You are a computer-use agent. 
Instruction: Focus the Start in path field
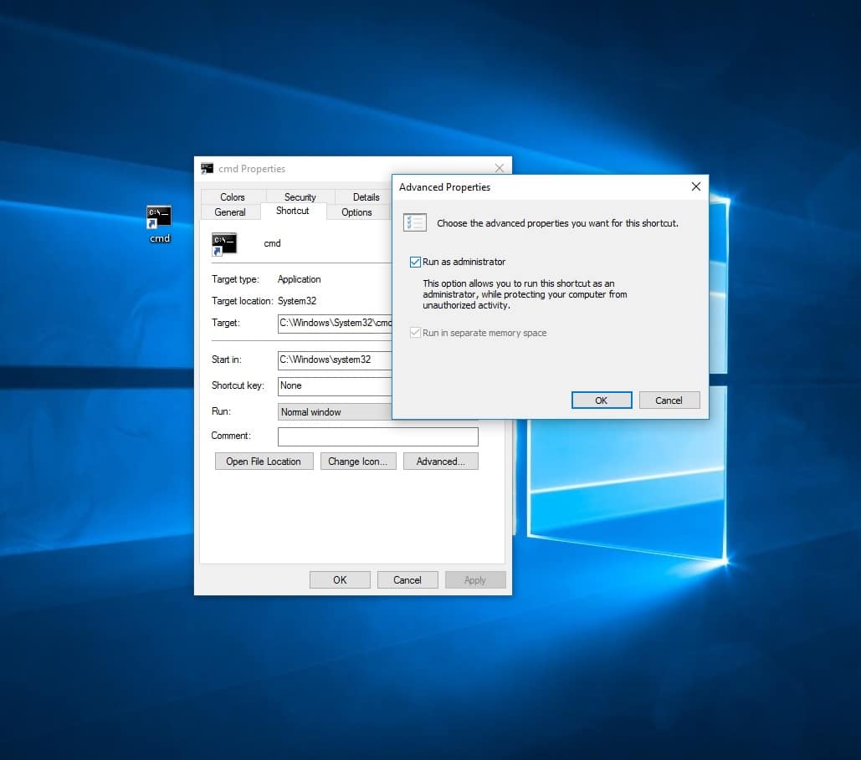(x=335, y=360)
